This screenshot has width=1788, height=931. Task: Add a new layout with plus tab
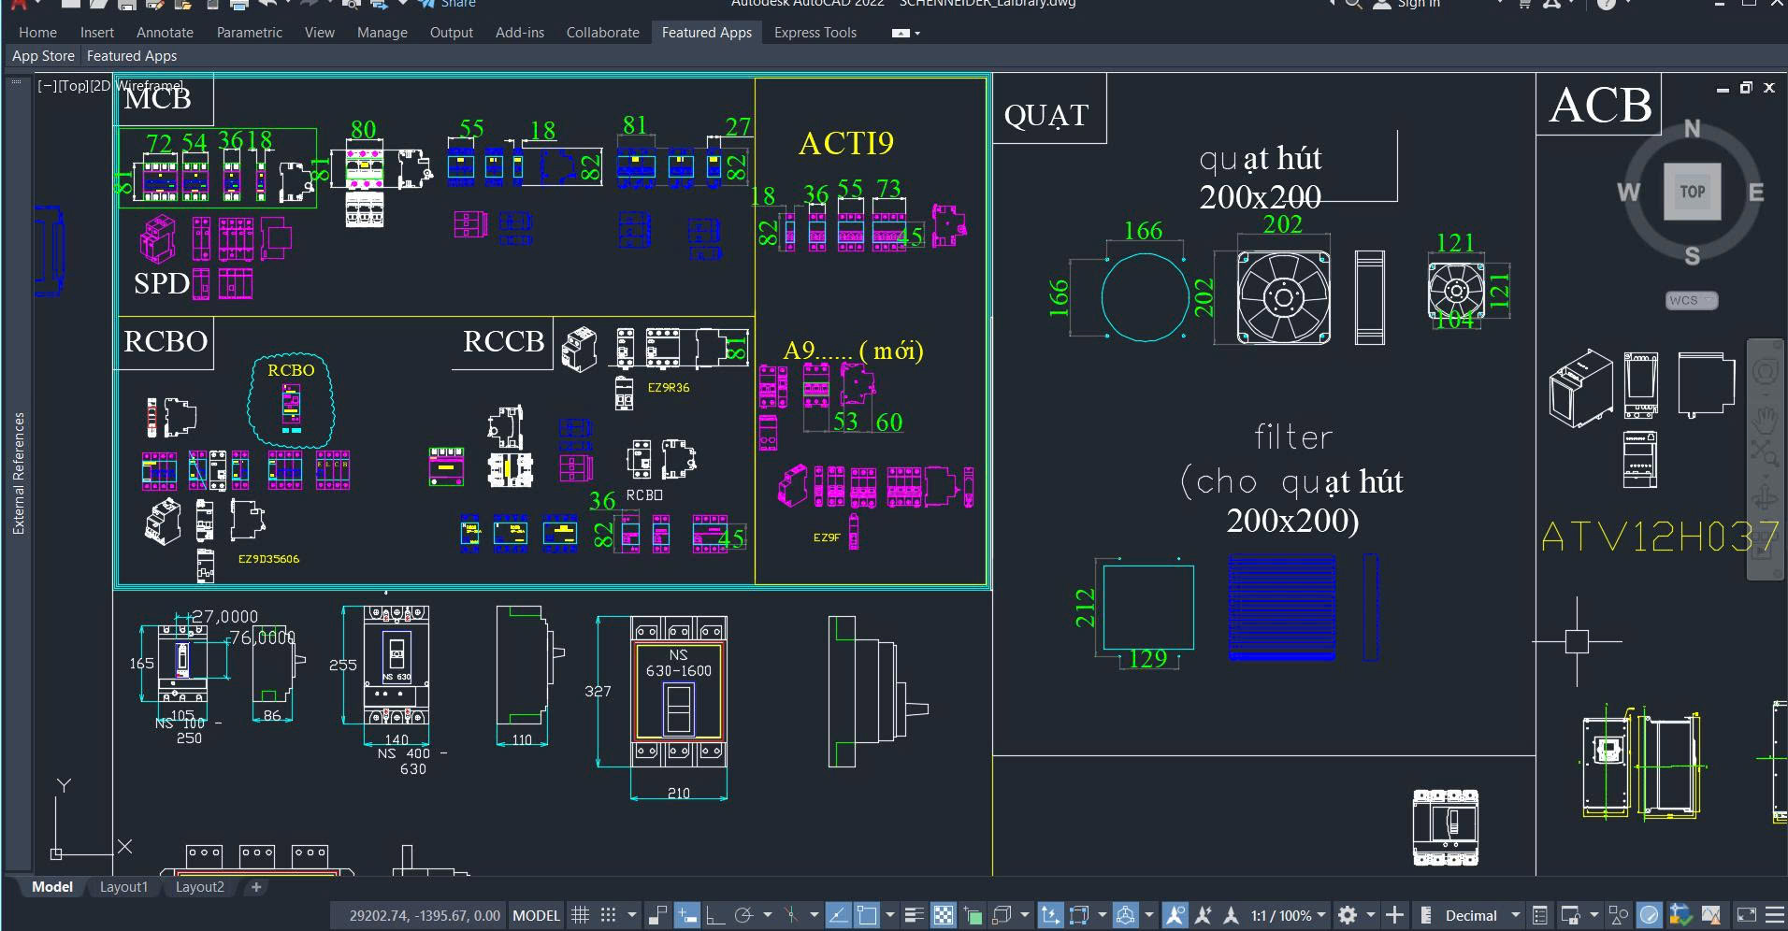point(256,887)
